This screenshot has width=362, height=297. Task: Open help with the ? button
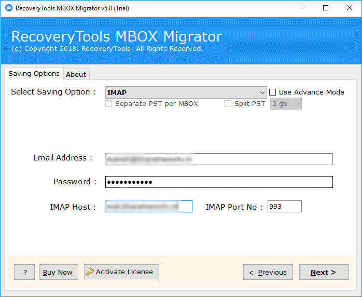coord(24,272)
